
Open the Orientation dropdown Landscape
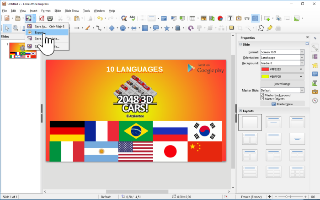[282, 57]
